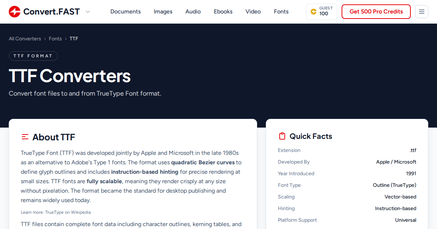Click the Quick Facts heading
Image resolution: width=437 pixels, height=229 pixels.
click(311, 136)
